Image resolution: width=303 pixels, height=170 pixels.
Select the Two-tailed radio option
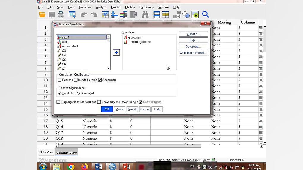click(60, 93)
